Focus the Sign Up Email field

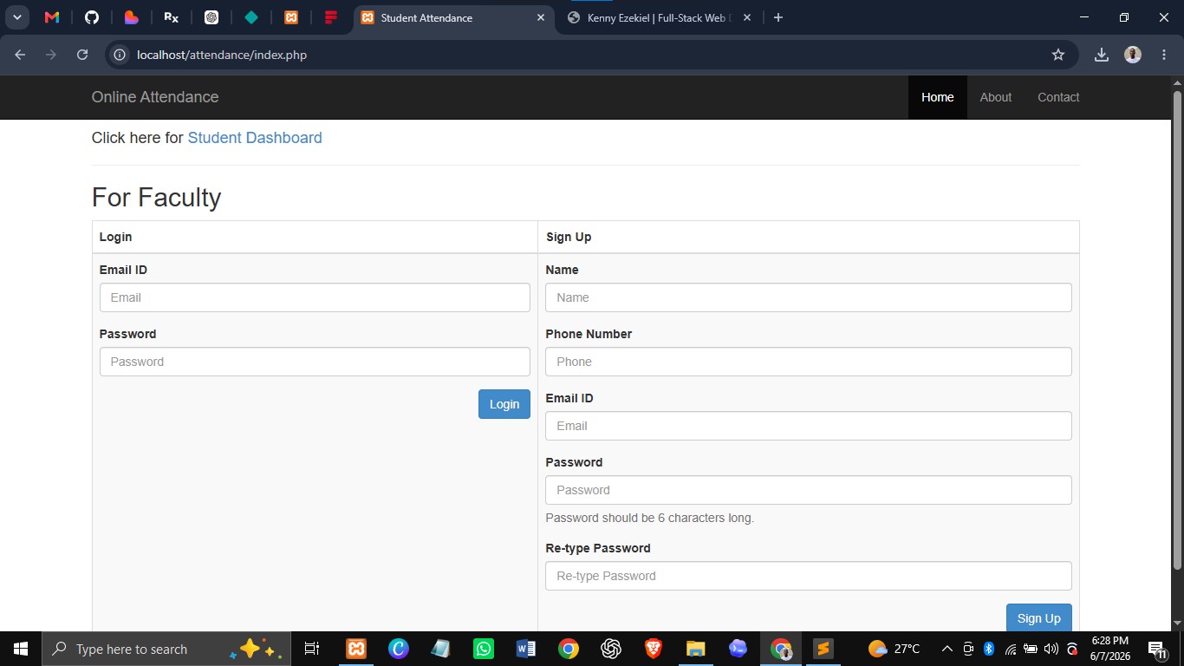coord(809,426)
